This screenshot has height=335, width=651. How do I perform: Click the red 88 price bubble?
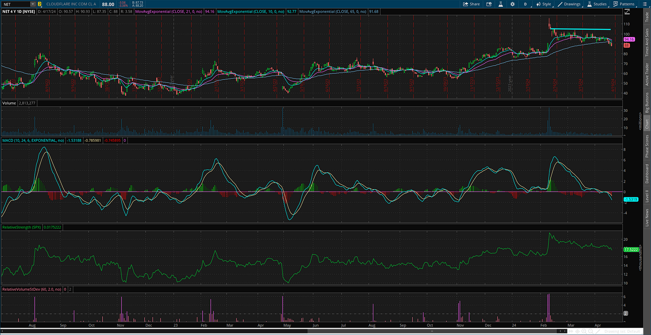pos(627,45)
